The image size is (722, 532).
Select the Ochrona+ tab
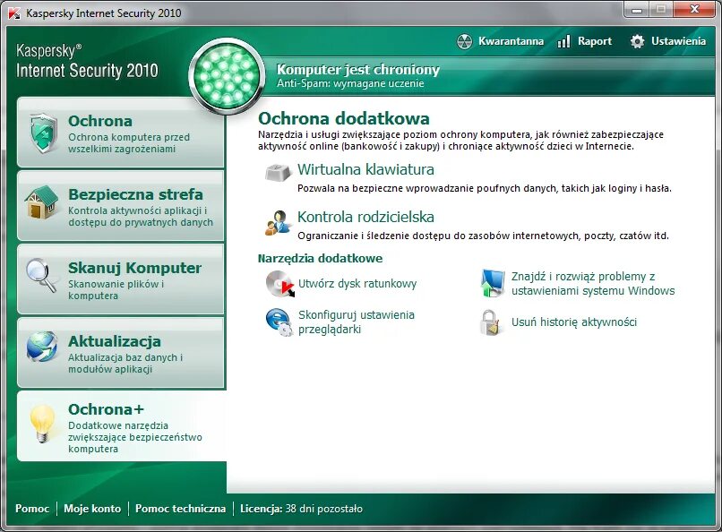[122, 426]
